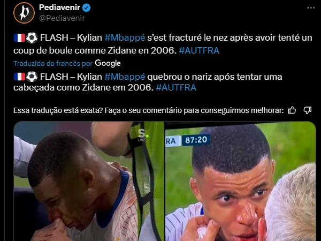
Task: Open the #Mbappé hashtag in the original tweet
Action: (x=125, y=37)
